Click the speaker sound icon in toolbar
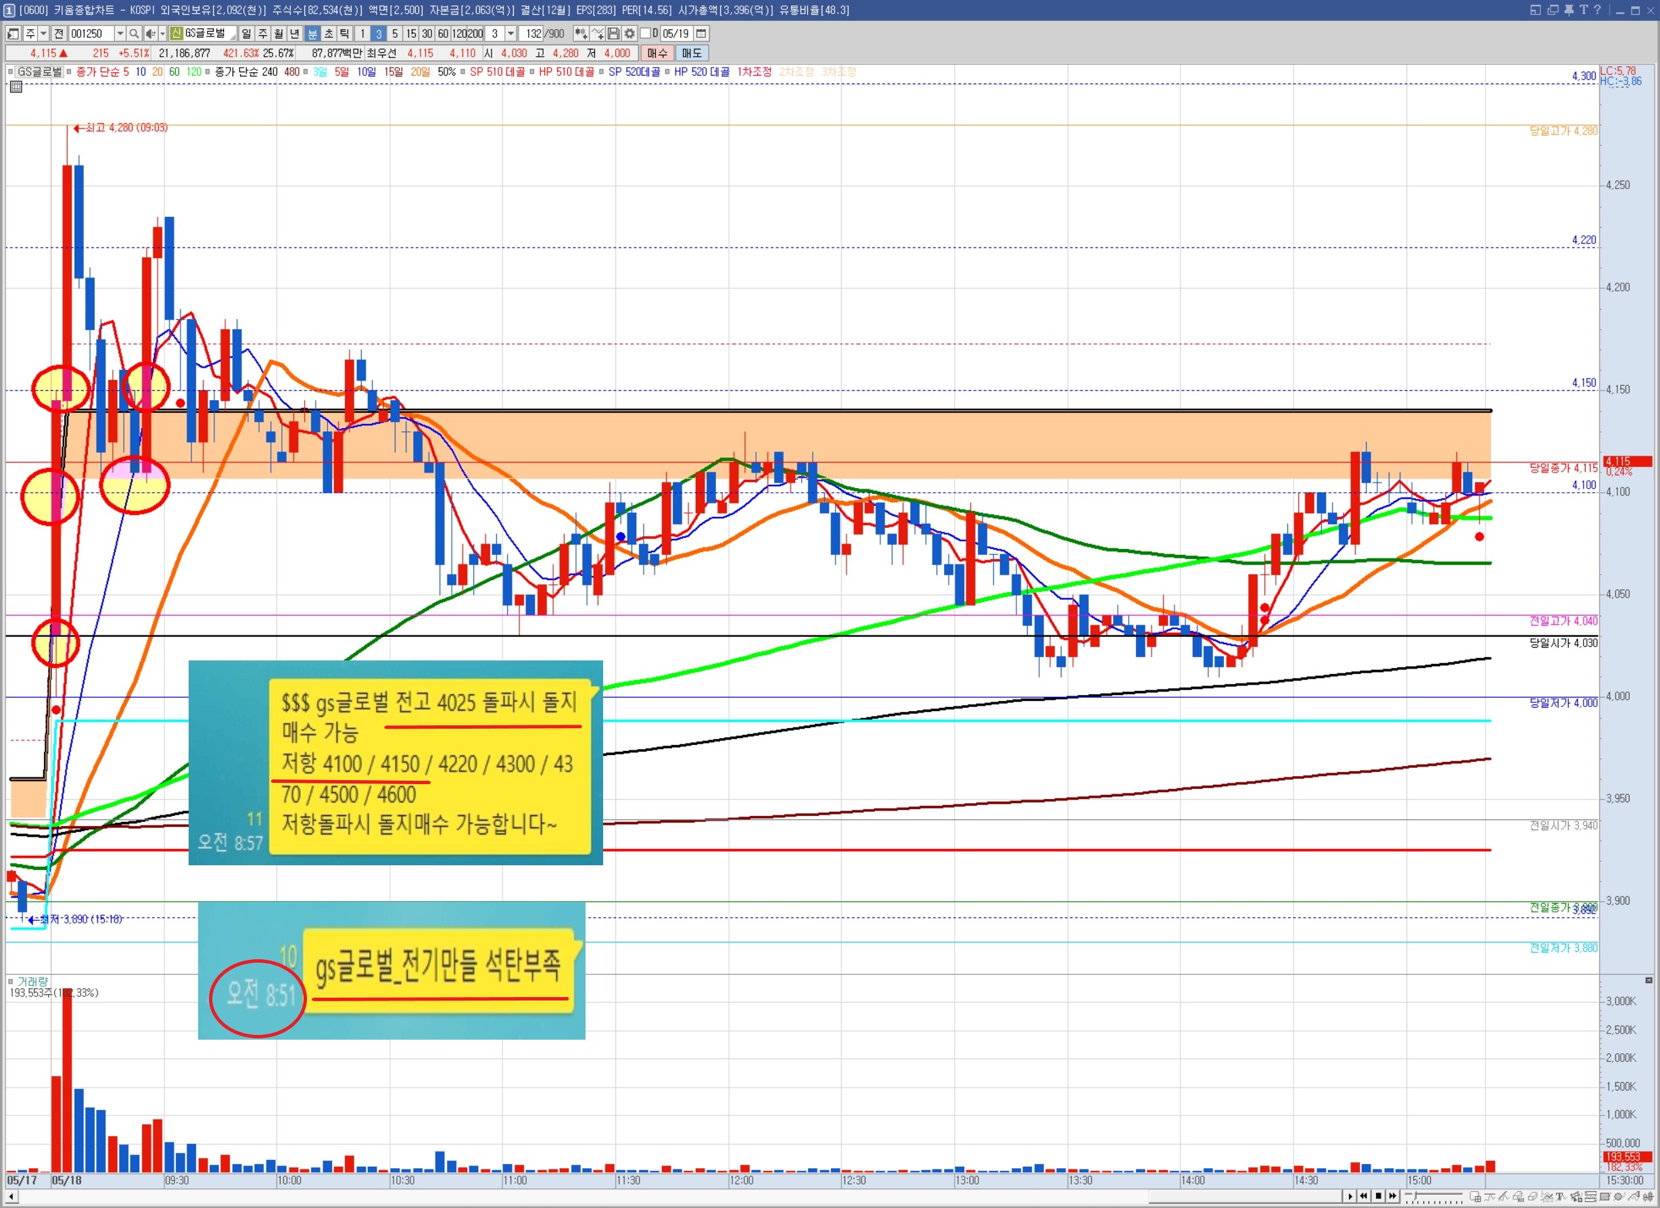This screenshot has width=1660, height=1208. [150, 34]
